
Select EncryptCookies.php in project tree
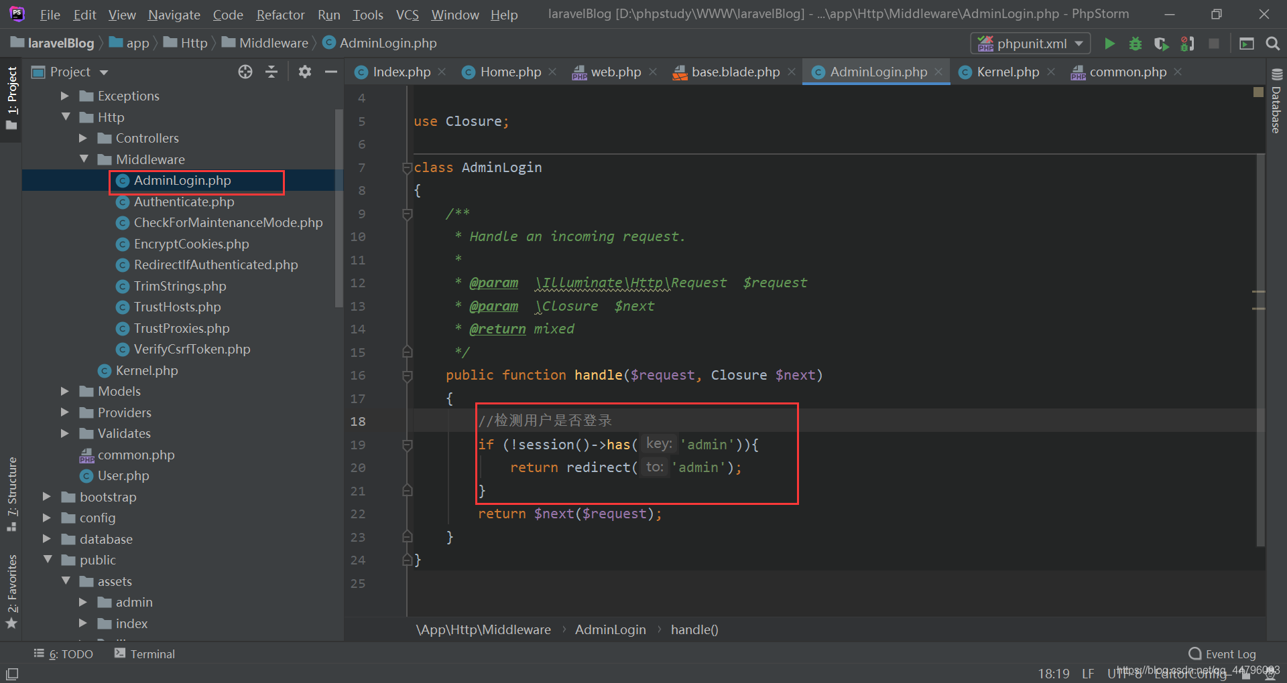[x=191, y=244]
